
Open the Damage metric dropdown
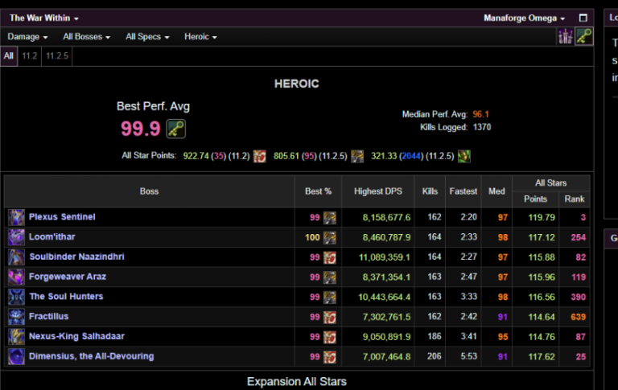coord(27,37)
